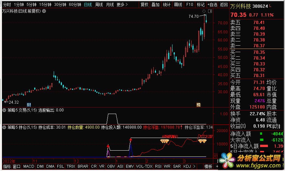Click the 窗口 window tab
286x171 pixels.
16,166
